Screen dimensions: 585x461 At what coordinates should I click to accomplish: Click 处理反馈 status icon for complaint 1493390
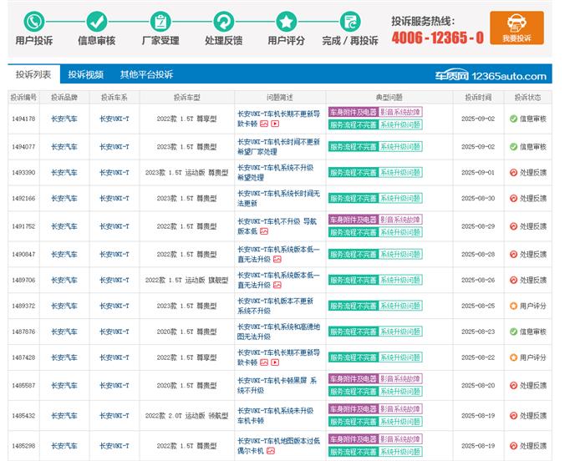coord(513,173)
